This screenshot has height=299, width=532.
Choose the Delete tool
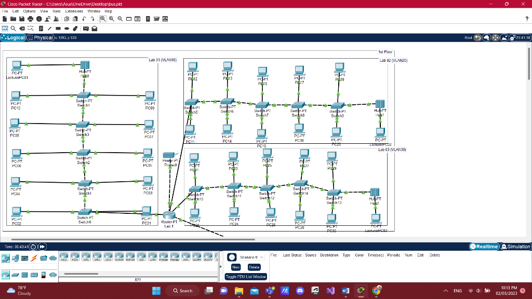click(x=22, y=29)
